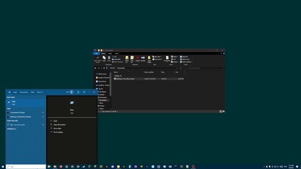Click Pin to Quick access in File Explorer ribbon
The width and height of the screenshot is (301, 169).
[x=97, y=60]
